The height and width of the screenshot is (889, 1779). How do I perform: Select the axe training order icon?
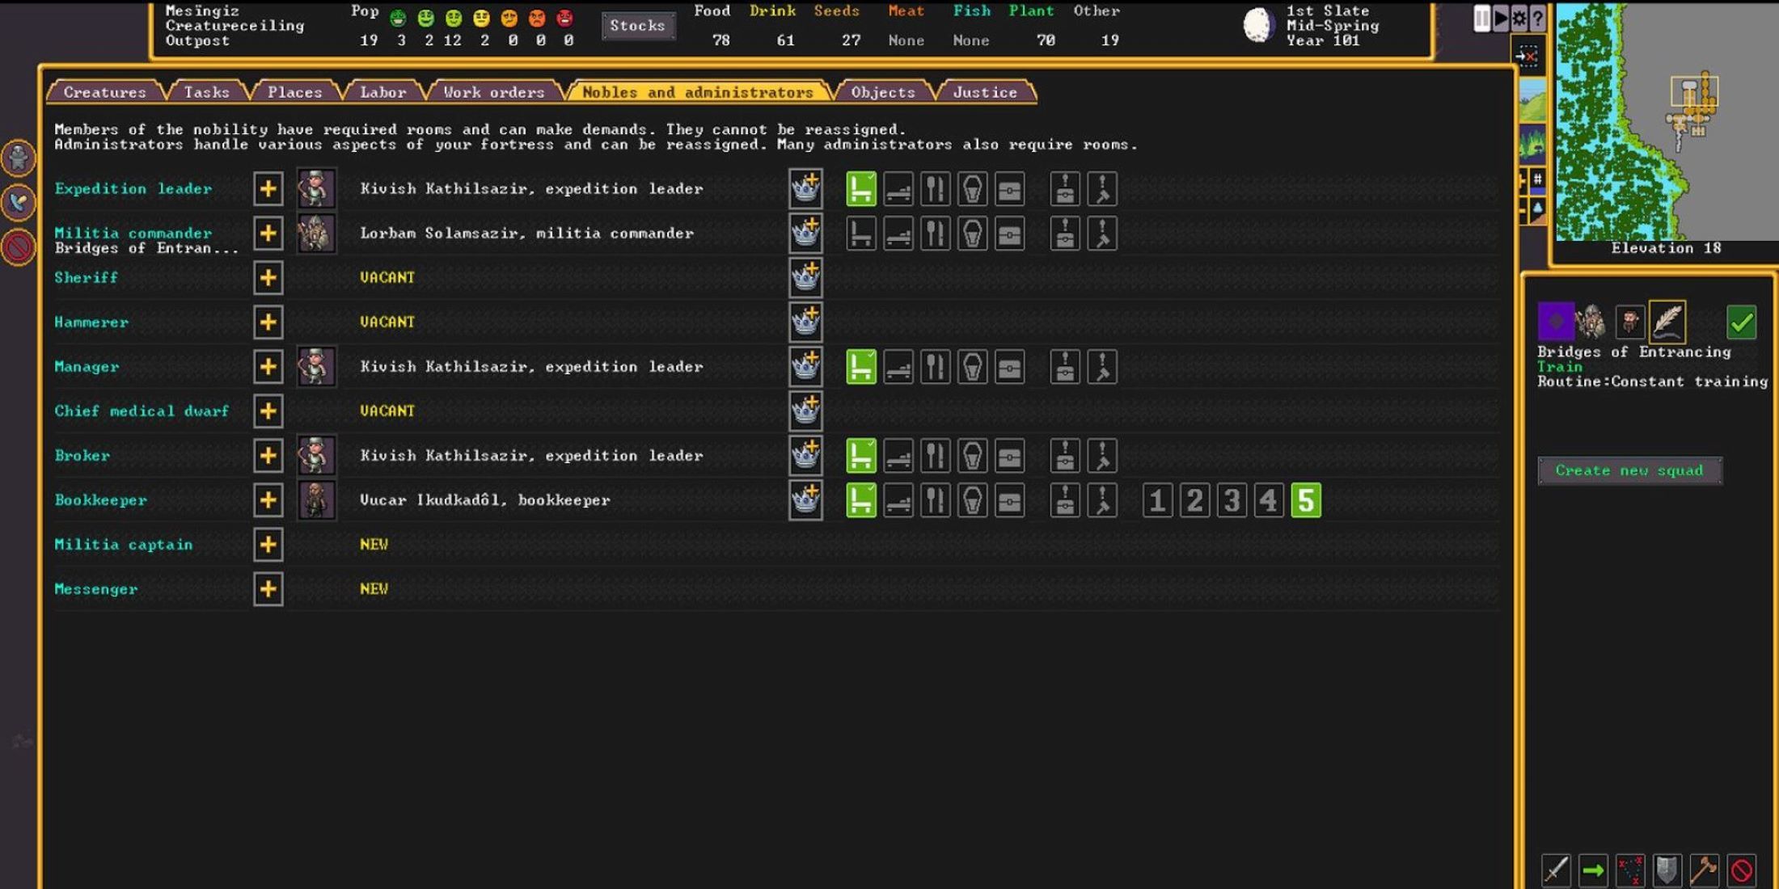point(1704,870)
